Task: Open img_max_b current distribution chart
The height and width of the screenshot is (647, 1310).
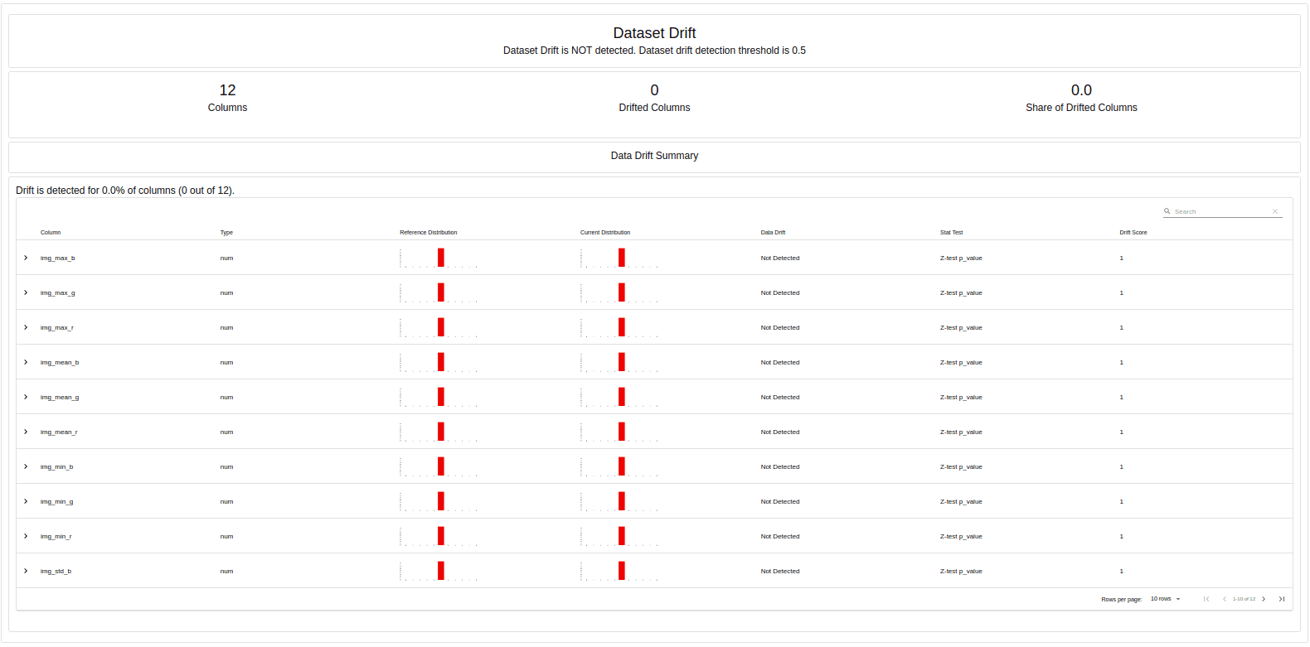Action: pos(619,258)
